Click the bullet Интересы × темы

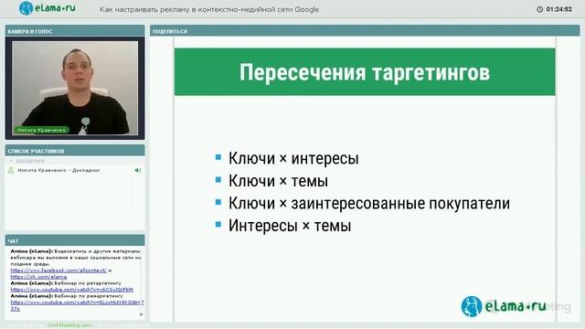290,226
